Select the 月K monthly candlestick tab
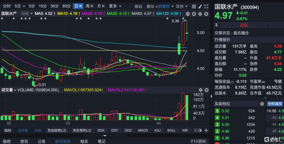Screen dimensions: 284x144 [x=101, y=6]
